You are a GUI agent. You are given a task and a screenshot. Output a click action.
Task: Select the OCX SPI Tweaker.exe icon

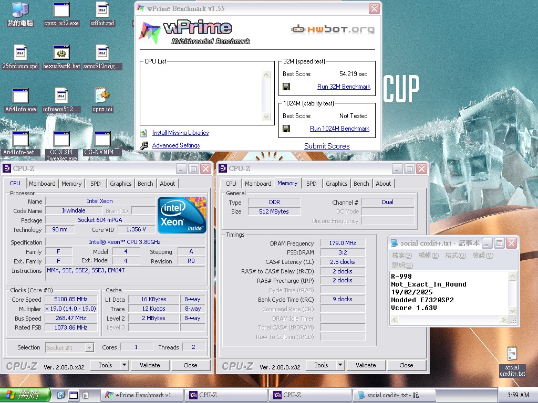tap(61, 146)
